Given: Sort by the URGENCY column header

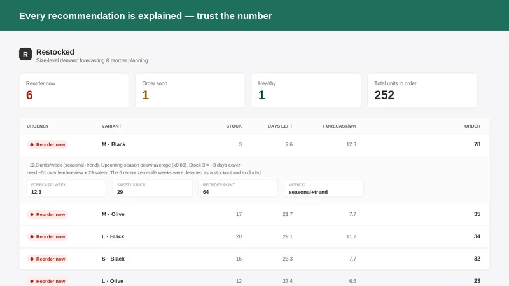Looking at the screenshot, I should (38, 126).
